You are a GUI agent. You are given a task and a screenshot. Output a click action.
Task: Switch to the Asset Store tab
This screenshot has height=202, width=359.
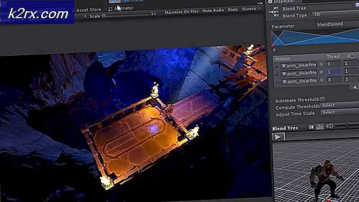click(89, 10)
